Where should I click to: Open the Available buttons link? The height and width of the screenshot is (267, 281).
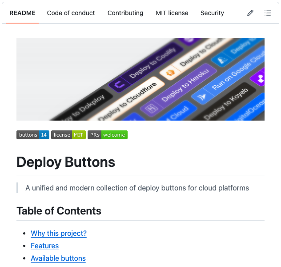point(58,258)
